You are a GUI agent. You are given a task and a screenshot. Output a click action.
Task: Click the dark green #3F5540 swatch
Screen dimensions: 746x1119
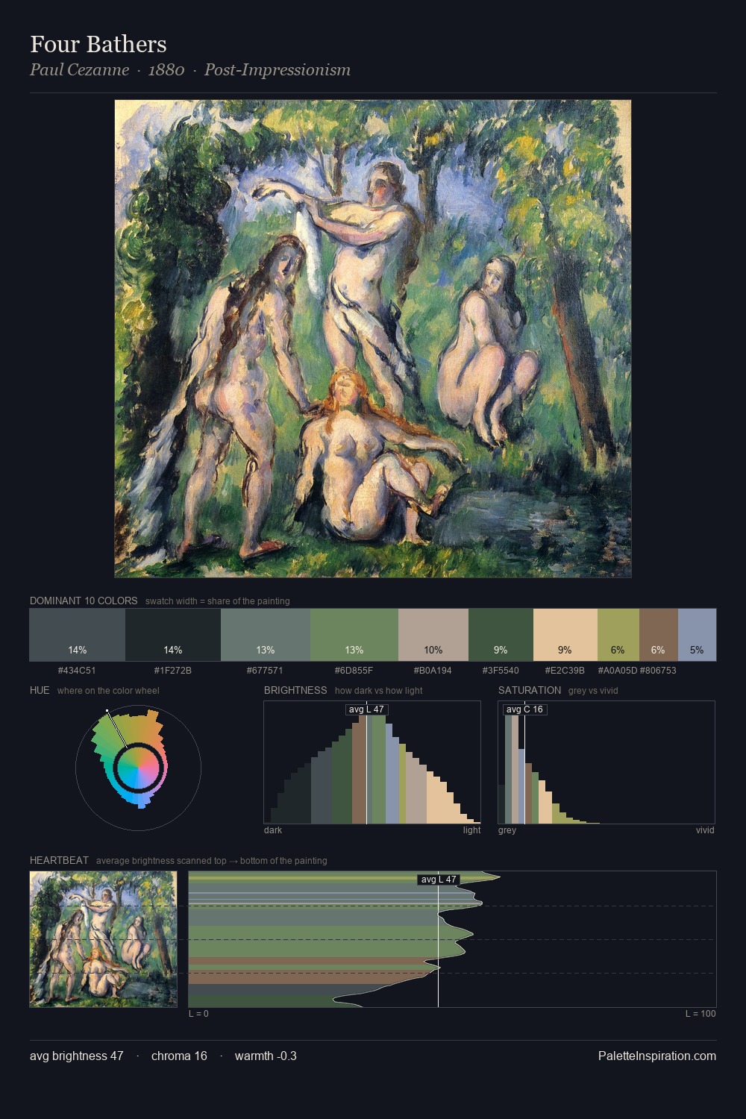(x=501, y=635)
